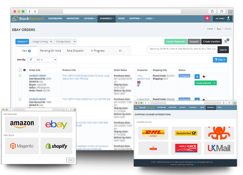The height and width of the screenshot is (175, 243).
Task: Click the Create manifest button
Action: 211,42
